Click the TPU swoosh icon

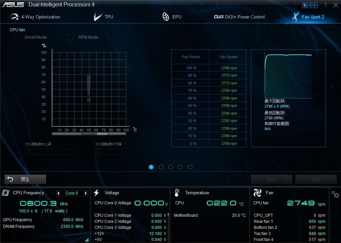(97, 17)
